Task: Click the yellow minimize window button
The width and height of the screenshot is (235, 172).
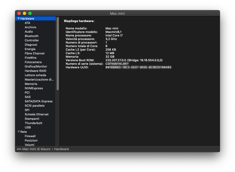Action: 25,13
